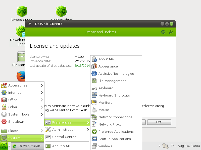Select Shutdown from the main menu
The width and height of the screenshot is (201, 150).
(x=16, y=122)
